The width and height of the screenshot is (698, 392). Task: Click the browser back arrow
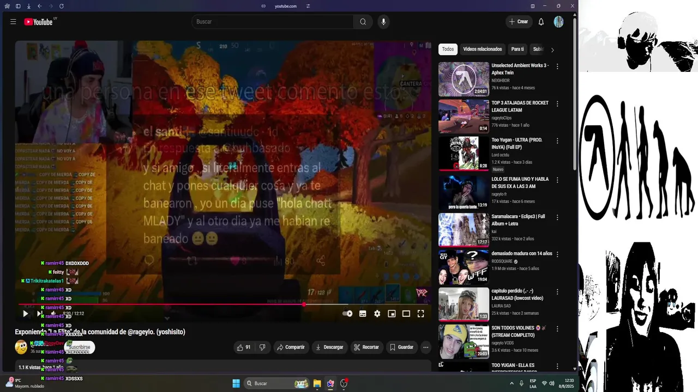click(39, 6)
